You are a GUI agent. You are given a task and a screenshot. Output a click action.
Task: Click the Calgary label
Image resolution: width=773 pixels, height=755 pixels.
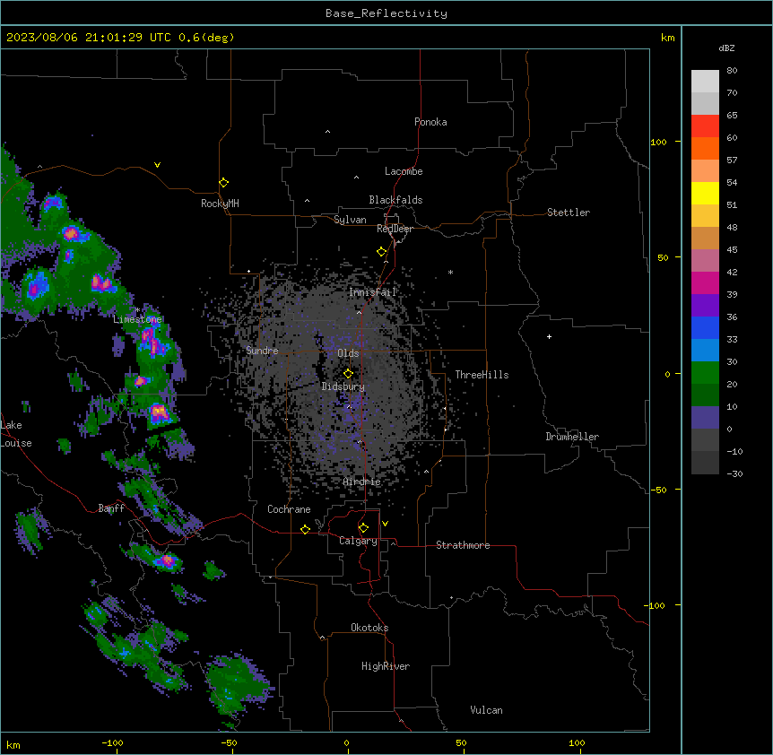358,541
